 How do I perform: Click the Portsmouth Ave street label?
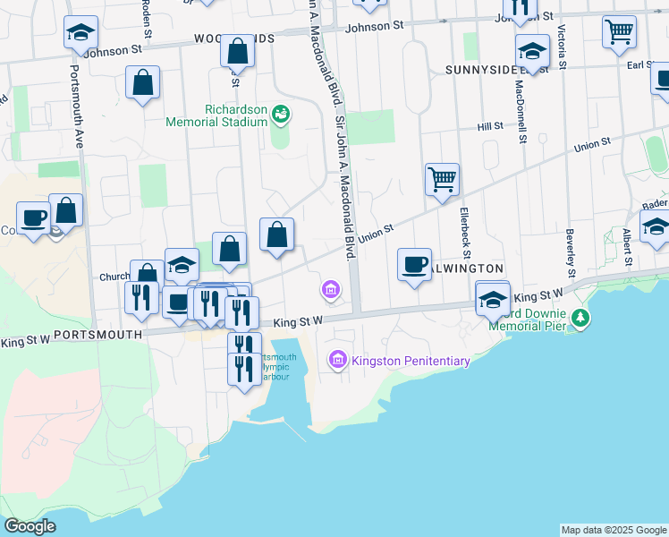[x=76, y=107]
